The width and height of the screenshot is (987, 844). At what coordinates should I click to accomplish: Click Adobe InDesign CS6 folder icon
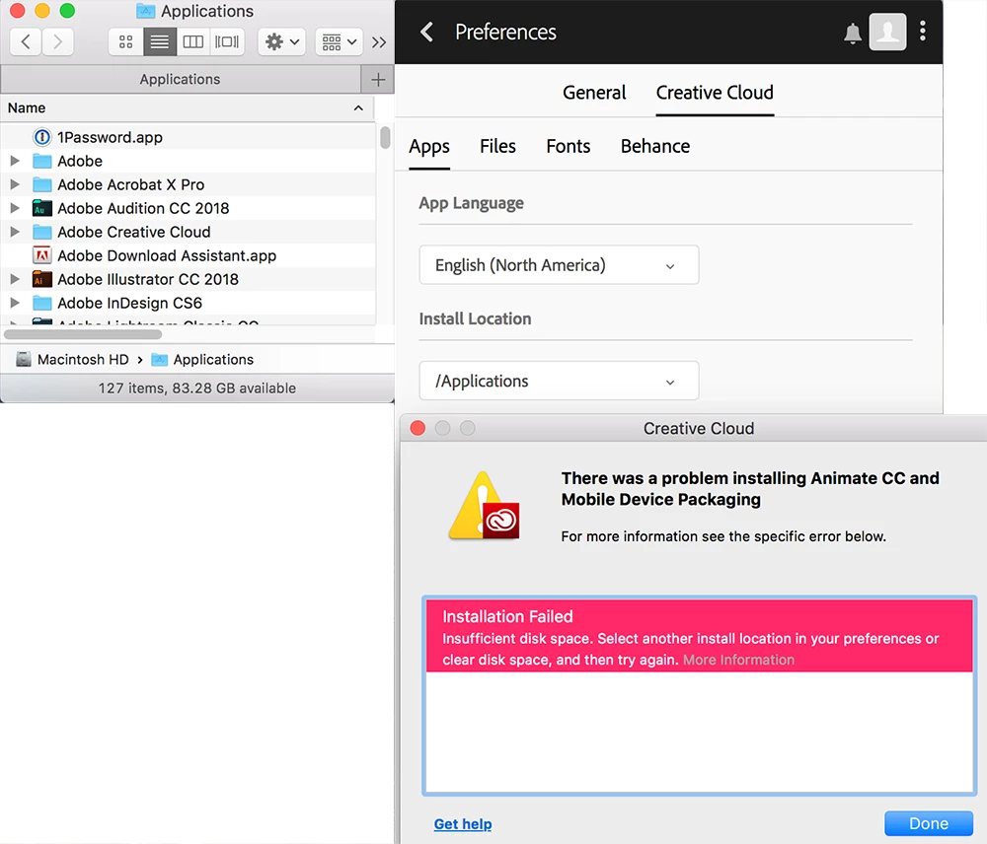(42, 303)
